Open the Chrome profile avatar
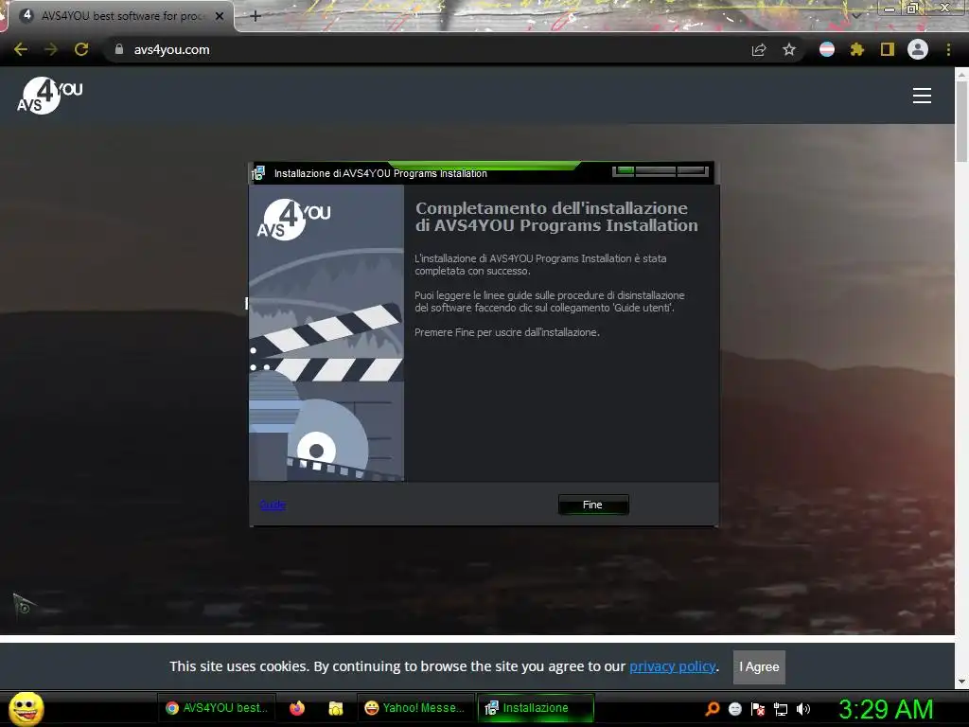Screen dimensions: 969x727 click(918, 49)
